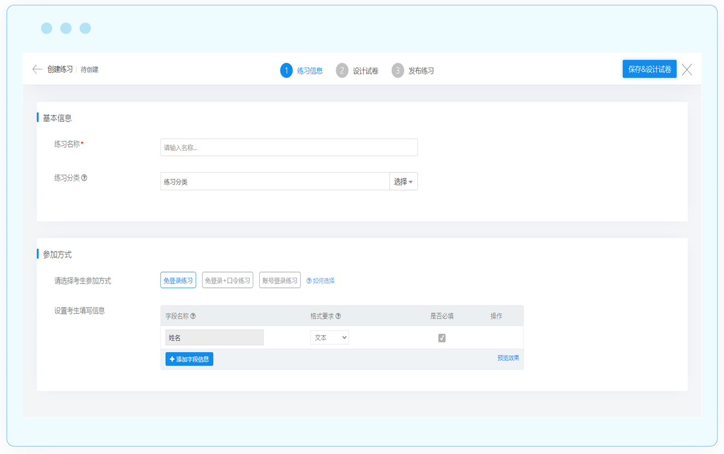Switch to the 设计试卷 step tab
The image size is (724, 454).
point(365,71)
